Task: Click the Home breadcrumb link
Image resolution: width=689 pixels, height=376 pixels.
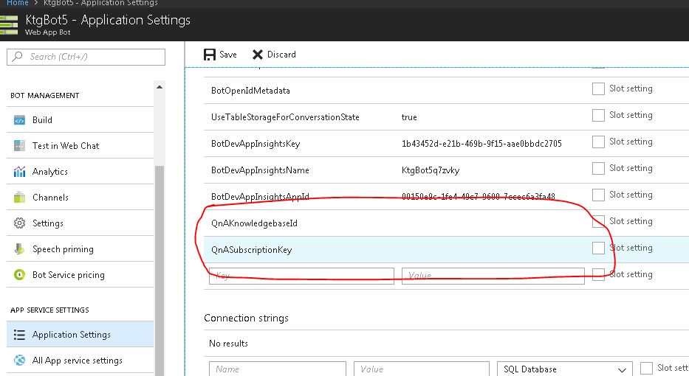Action: [17, 3]
